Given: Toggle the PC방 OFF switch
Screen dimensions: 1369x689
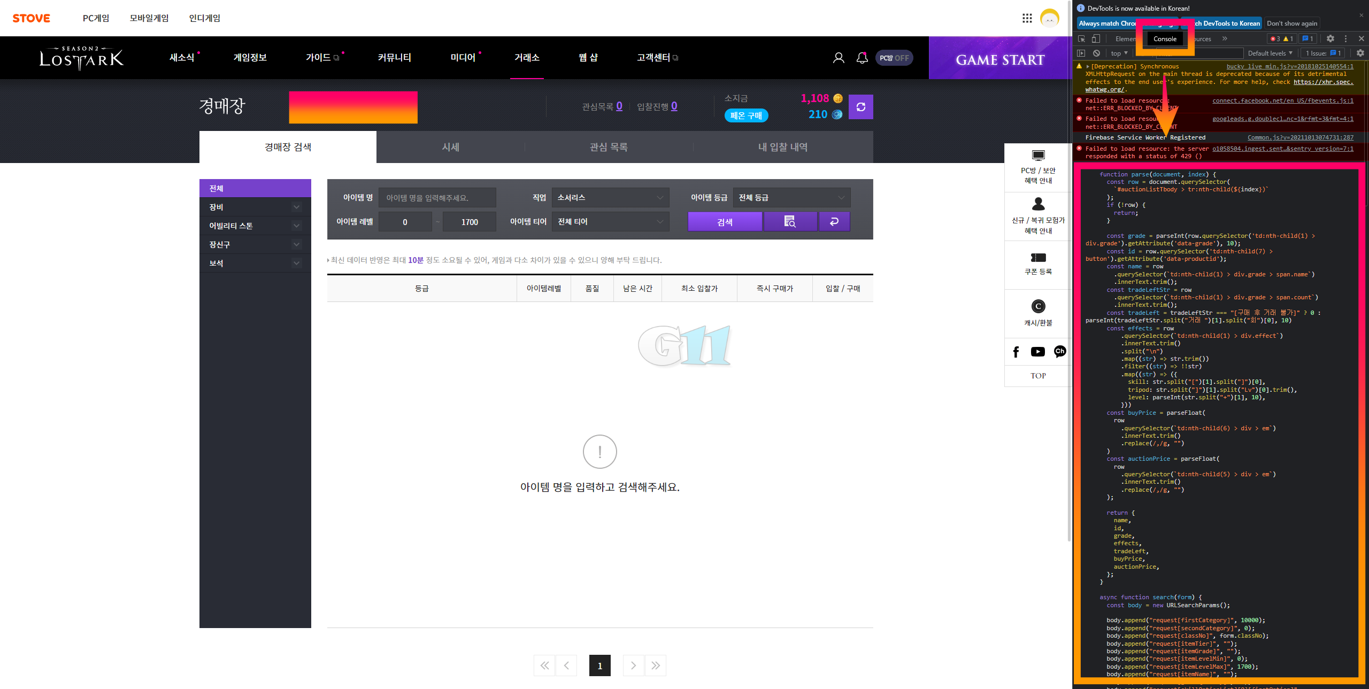Looking at the screenshot, I should pos(894,58).
